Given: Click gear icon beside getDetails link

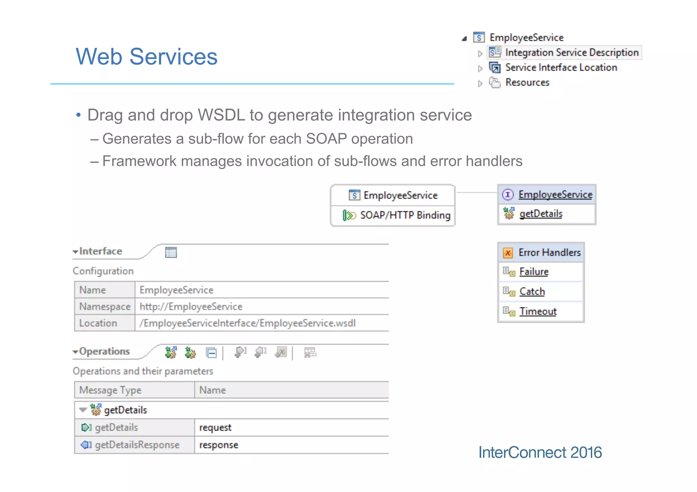Looking at the screenshot, I should 509,214.
